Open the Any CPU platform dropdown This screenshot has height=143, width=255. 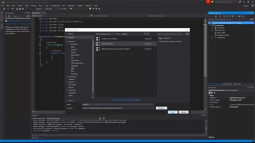pos(52,9)
